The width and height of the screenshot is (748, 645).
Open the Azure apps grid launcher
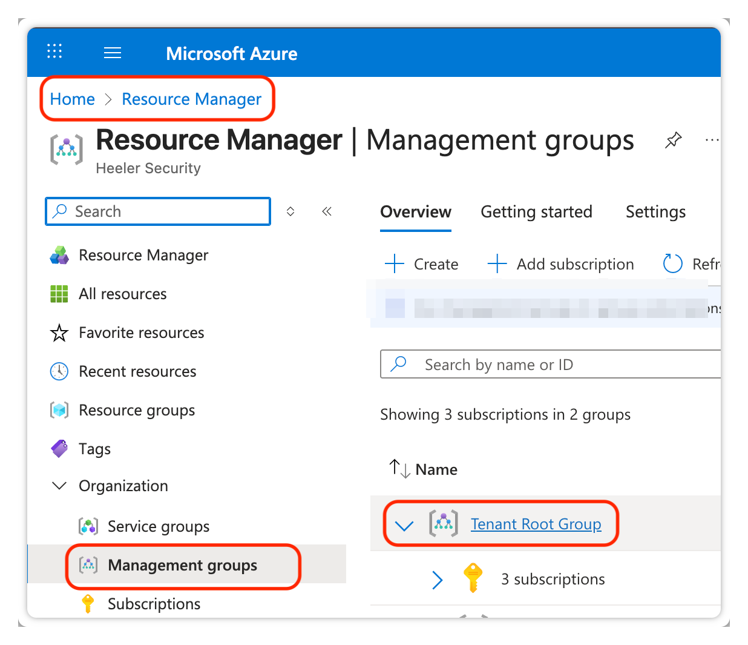(x=54, y=51)
